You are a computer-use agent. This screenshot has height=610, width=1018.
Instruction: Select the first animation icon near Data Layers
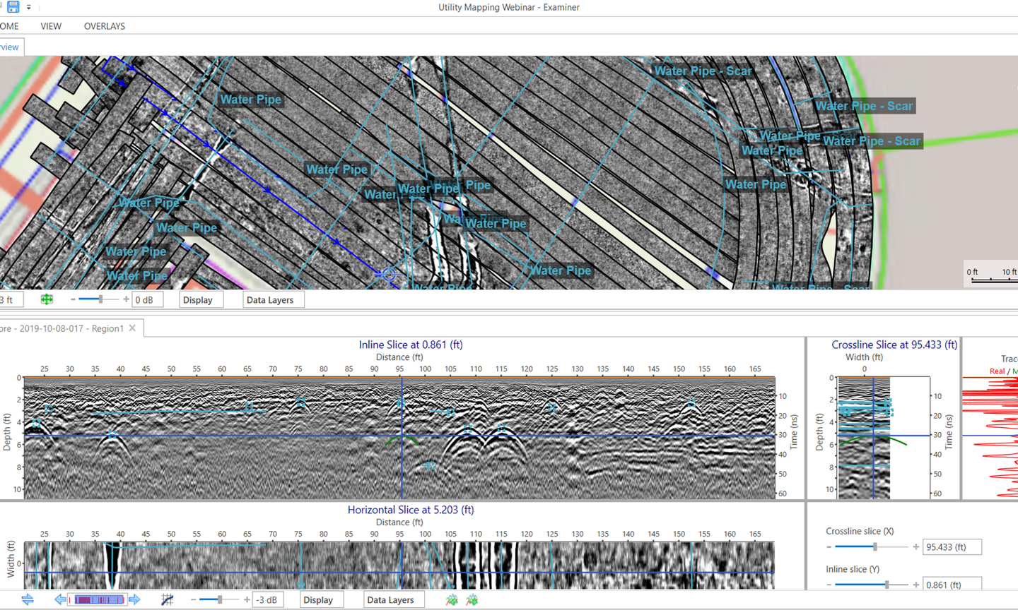tap(450, 599)
